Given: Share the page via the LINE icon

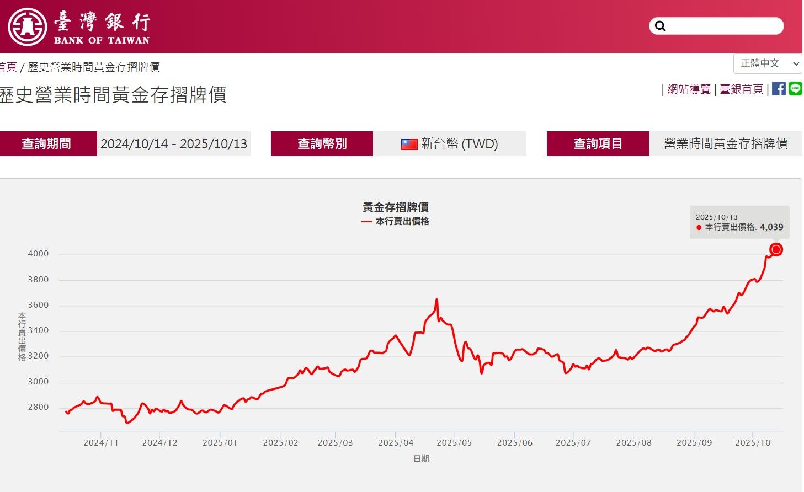Looking at the screenshot, I should [795, 89].
